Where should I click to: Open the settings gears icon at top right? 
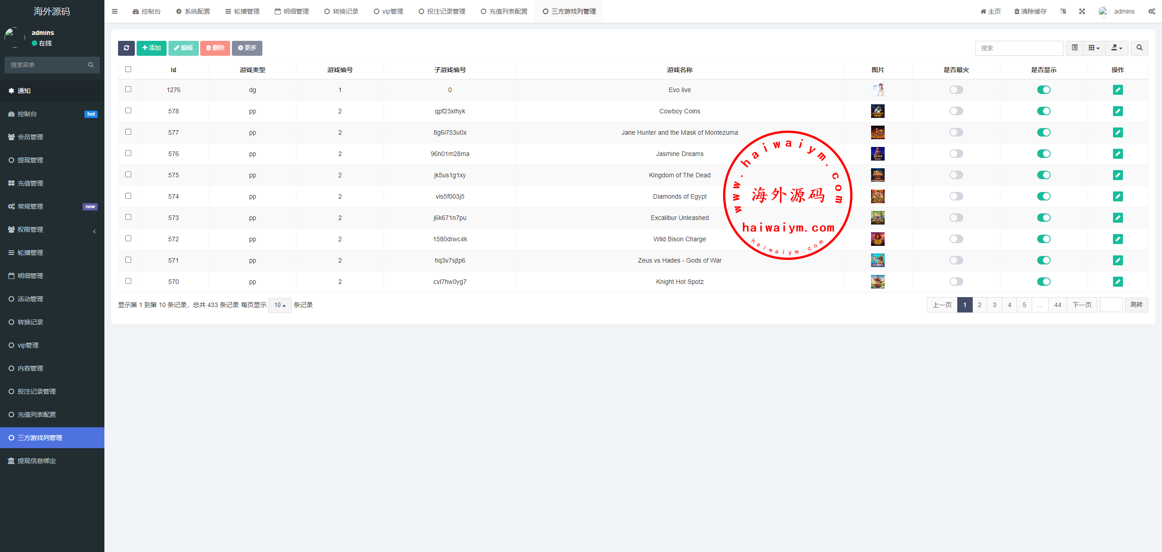pyautogui.click(x=1152, y=11)
